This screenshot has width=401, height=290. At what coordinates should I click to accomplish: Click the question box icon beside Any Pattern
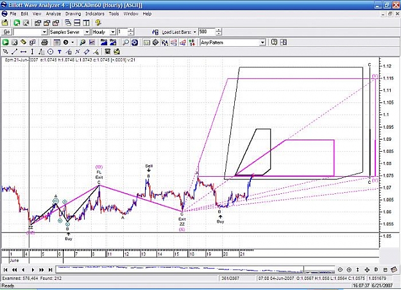coord(274,42)
